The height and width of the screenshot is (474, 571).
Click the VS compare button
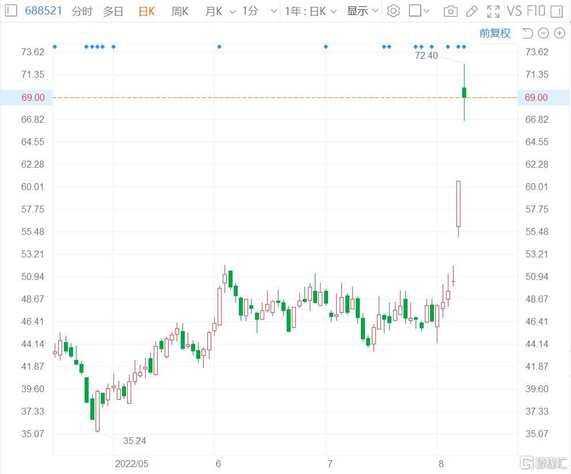(x=514, y=11)
